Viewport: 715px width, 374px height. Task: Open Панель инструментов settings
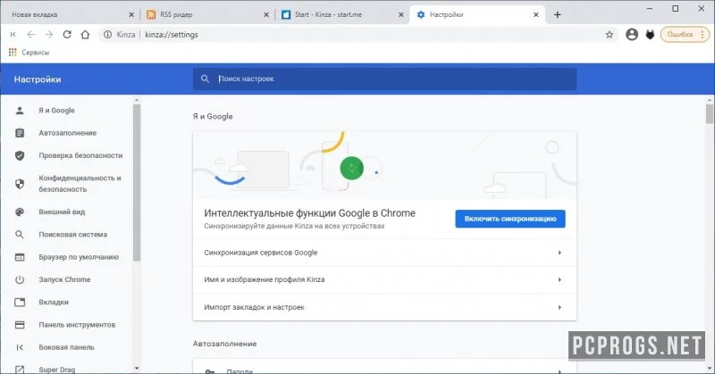77,325
